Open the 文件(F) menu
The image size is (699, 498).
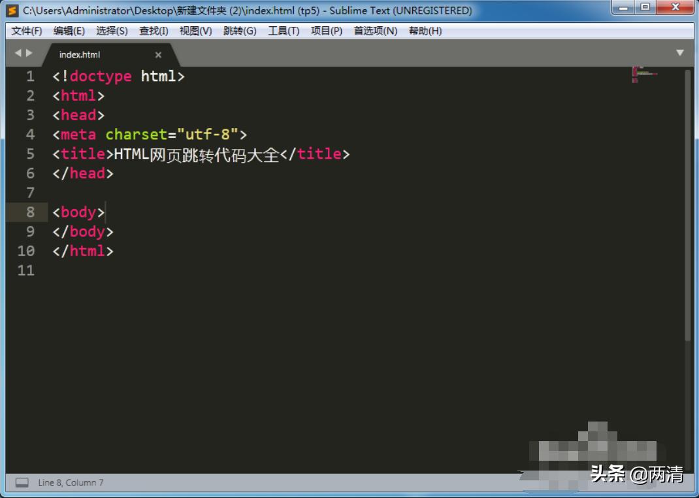(27, 31)
